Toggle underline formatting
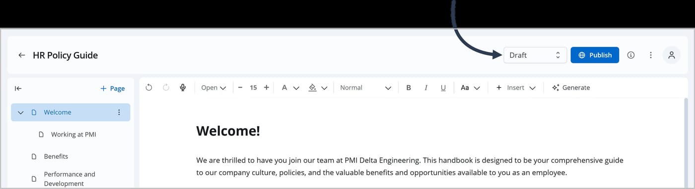This screenshot has width=695, height=189. click(x=443, y=88)
